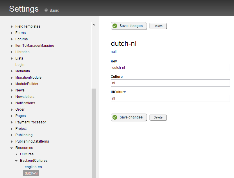Click the UICulture input field
Viewport: 234px width, 178px height.
(x=170, y=98)
